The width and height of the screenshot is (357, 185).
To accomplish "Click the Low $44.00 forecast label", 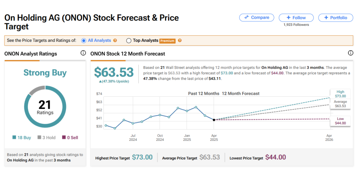I will click(x=340, y=121).
